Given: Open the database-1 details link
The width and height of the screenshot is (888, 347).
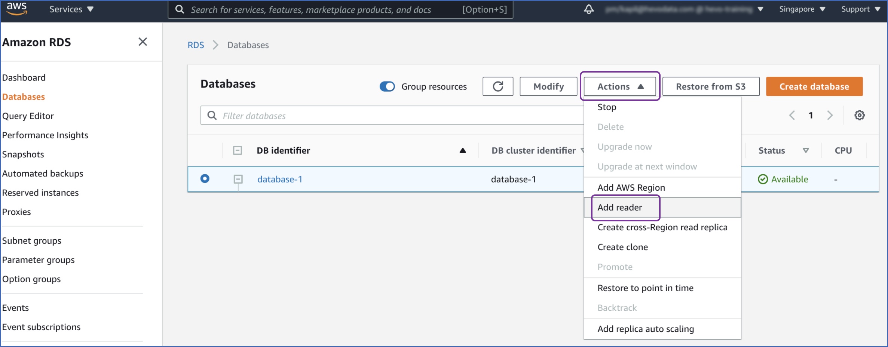Looking at the screenshot, I should click(x=280, y=179).
